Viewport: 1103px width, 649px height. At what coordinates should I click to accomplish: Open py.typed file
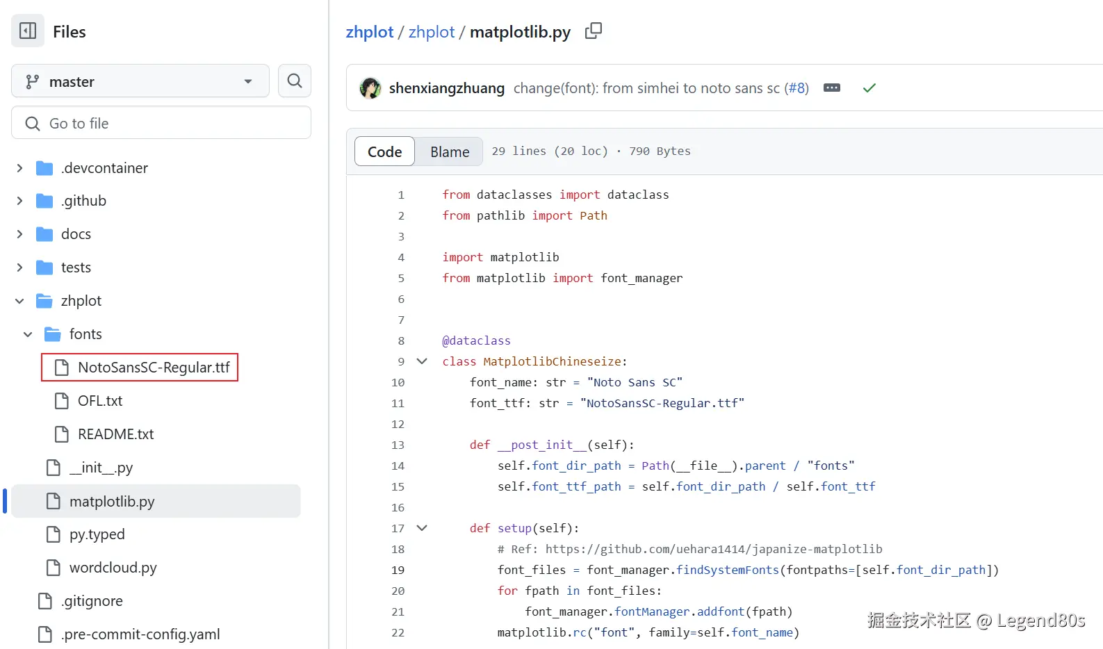tap(97, 534)
